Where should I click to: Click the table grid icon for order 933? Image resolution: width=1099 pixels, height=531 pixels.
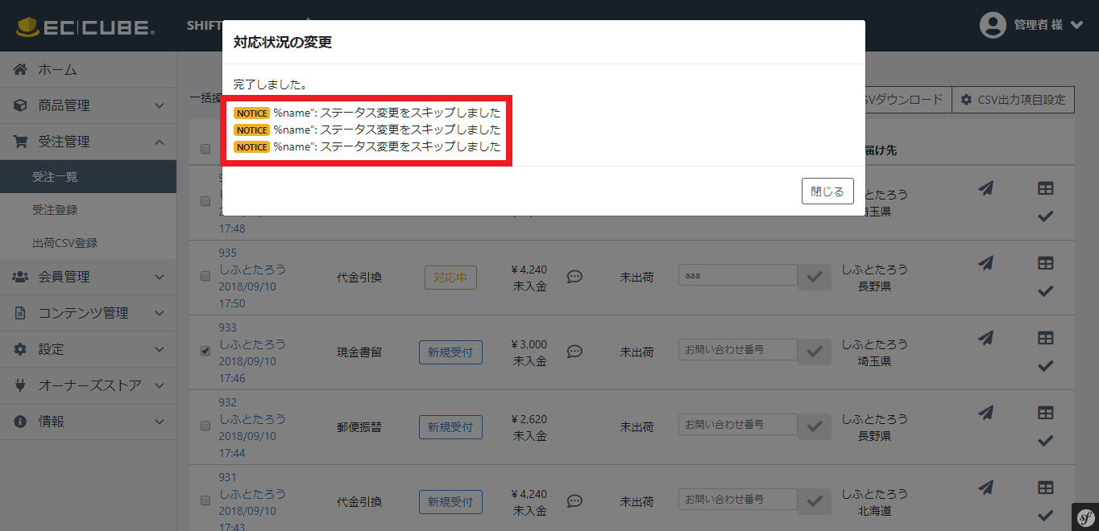coord(1045,338)
